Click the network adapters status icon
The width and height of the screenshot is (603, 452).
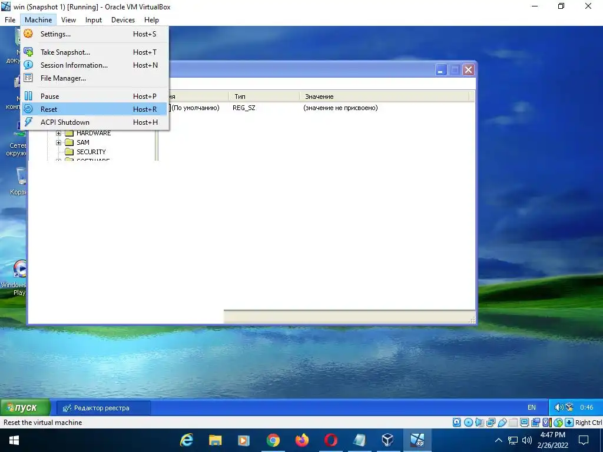coord(491,423)
